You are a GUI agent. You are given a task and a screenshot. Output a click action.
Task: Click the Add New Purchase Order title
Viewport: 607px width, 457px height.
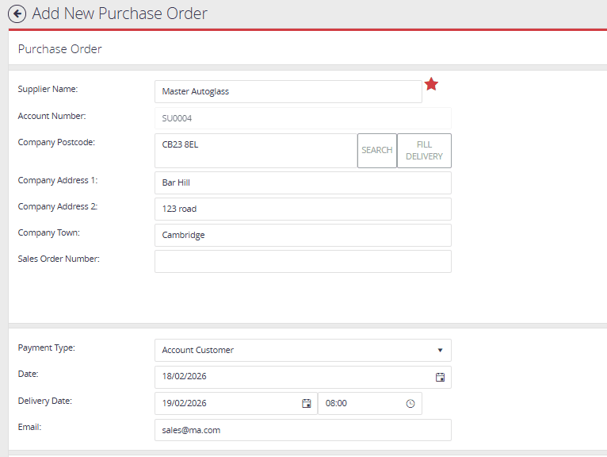120,13
